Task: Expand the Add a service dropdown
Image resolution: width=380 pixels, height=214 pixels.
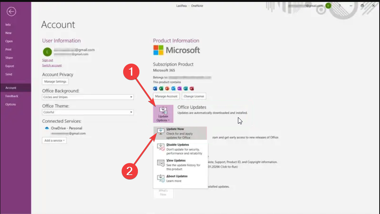Action: point(54,141)
